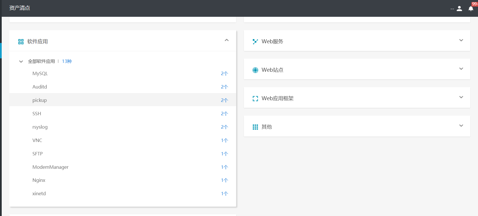
Task: Select the ModemManager row name
Action: point(50,167)
